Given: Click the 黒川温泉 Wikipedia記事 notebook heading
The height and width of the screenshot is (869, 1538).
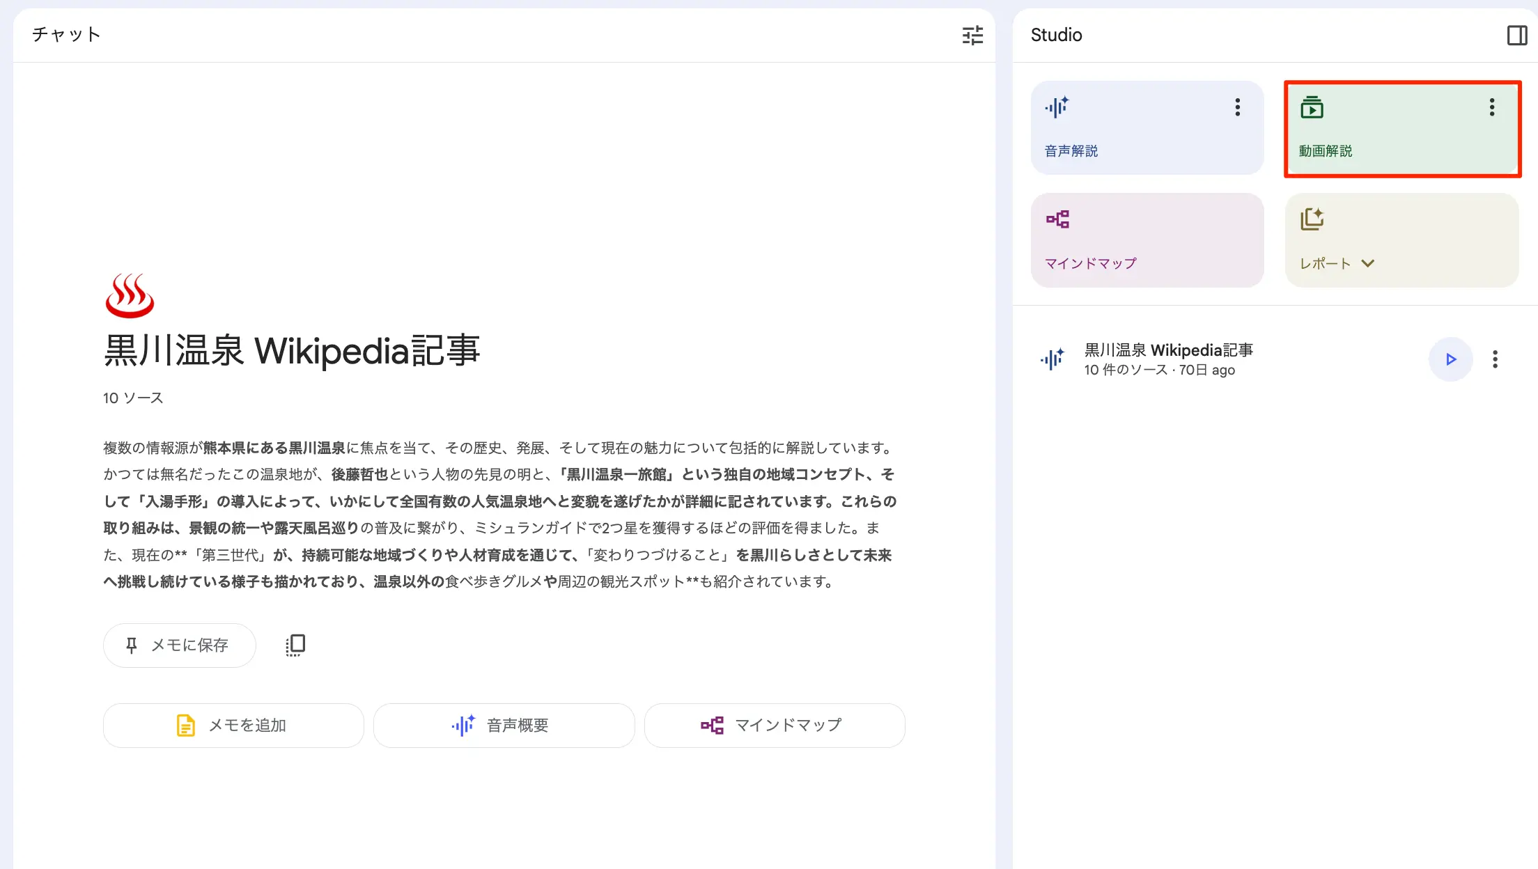Looking at the screenshot, I should (x=292, y=350).
